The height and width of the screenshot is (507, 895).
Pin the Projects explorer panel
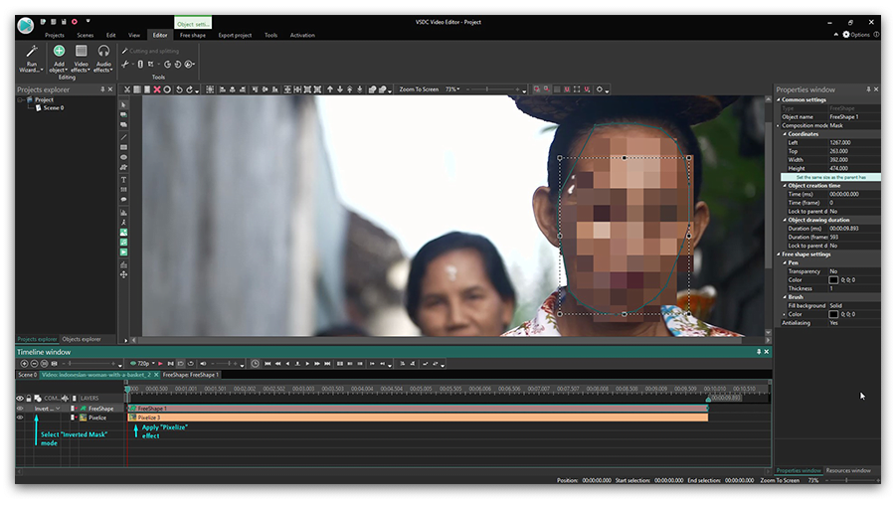click(x=102, y=89)
